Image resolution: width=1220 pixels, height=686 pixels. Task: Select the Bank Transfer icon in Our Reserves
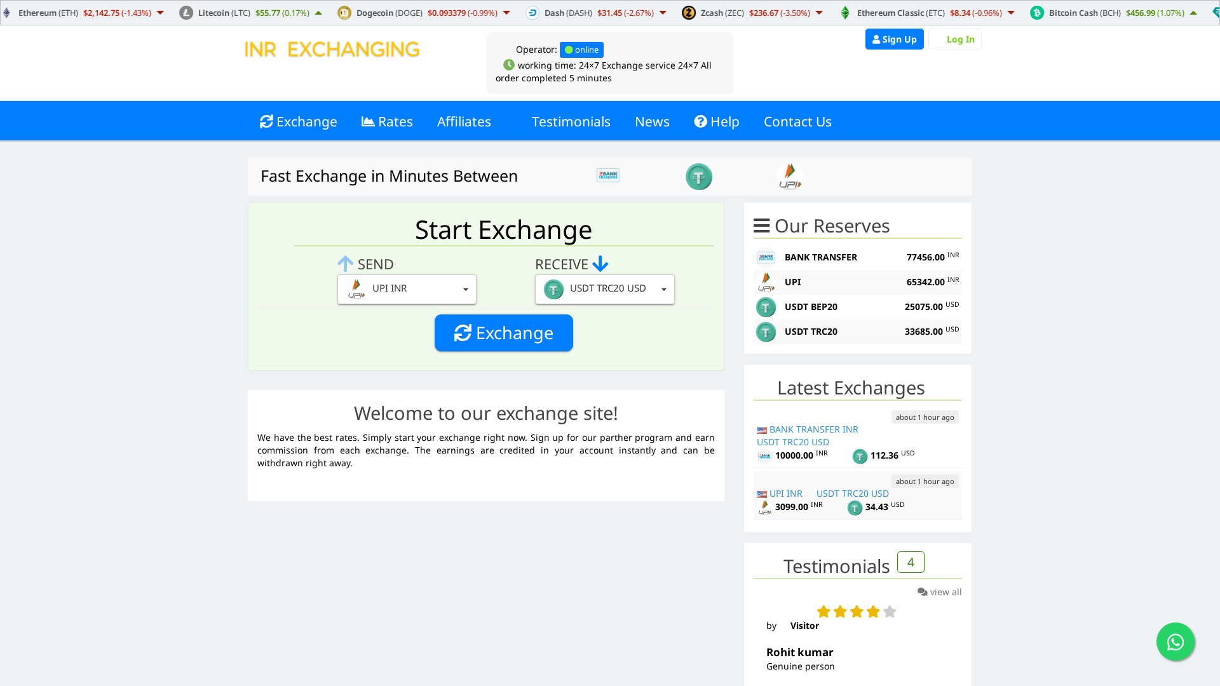[766, 257]
